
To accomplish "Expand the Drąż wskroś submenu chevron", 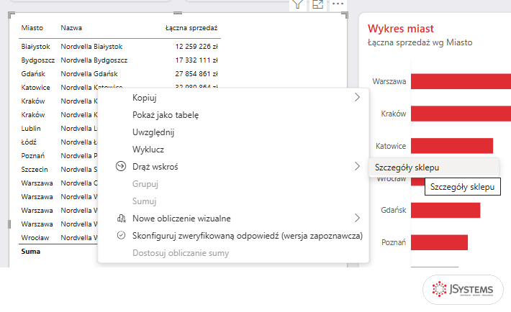I will pyautogui.click(x=357, y=166).
